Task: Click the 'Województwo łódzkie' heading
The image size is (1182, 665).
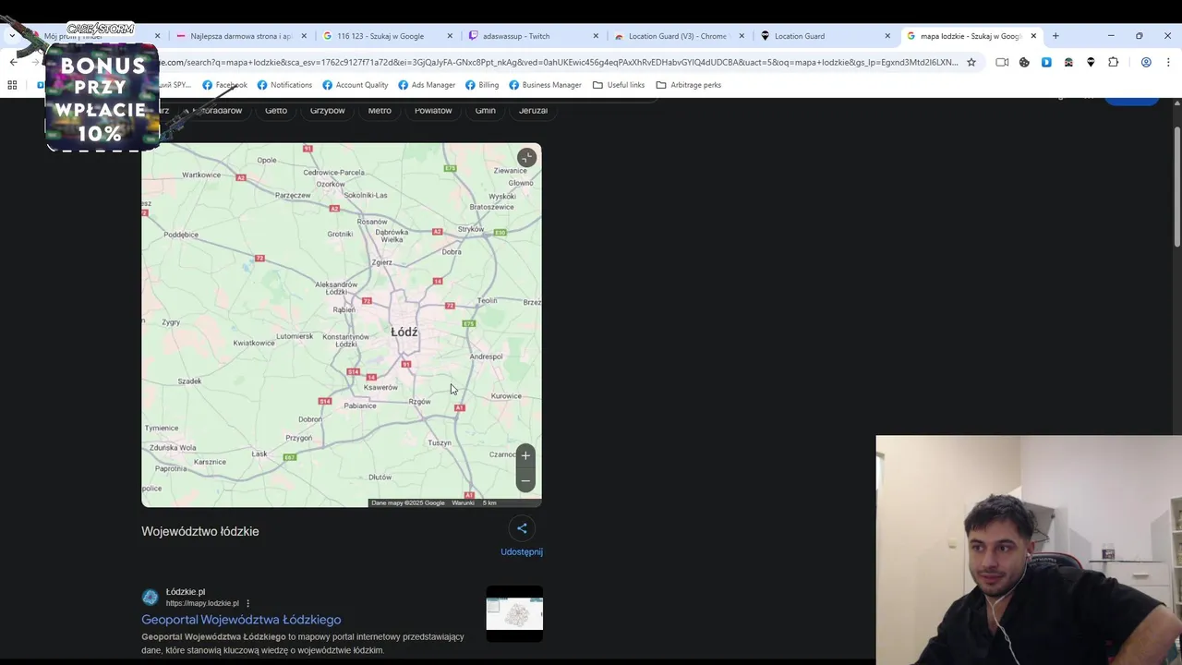Action: coord(200,531)
